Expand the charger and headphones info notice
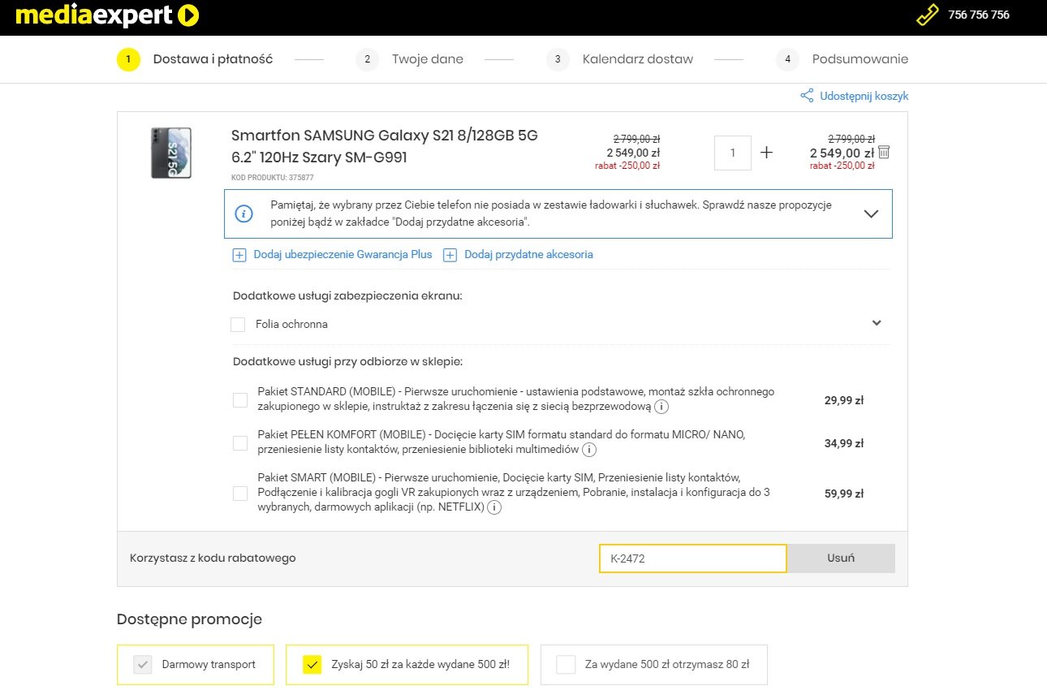Screen dimensions: 1047x690 click(x=871, y=214)
